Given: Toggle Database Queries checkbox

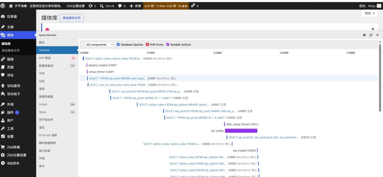Looking at the screenshot, I should point(118,45).
